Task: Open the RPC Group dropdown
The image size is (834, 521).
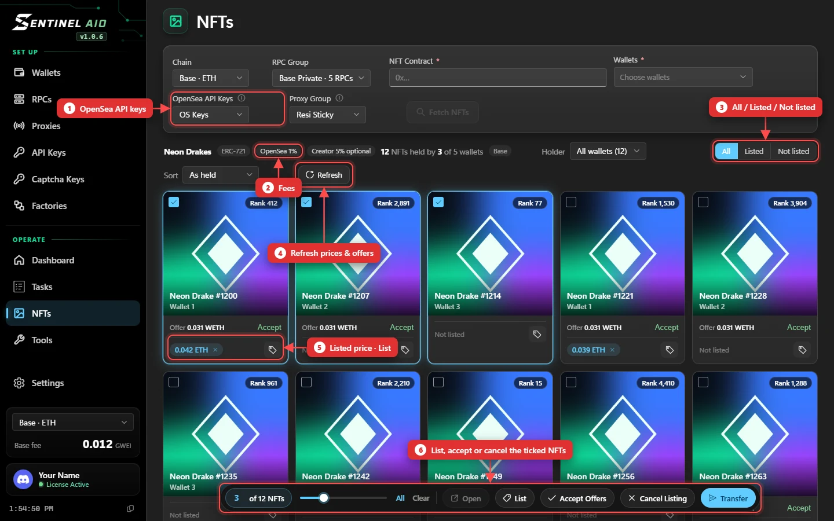Action: [321, 78]
